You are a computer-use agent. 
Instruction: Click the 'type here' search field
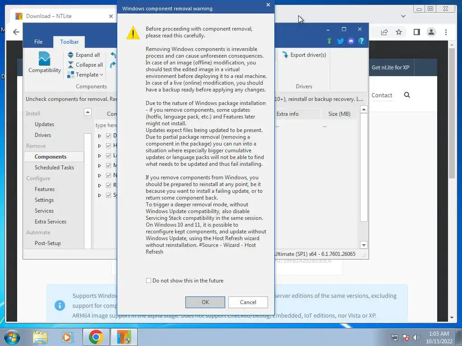tap(106, 125)
